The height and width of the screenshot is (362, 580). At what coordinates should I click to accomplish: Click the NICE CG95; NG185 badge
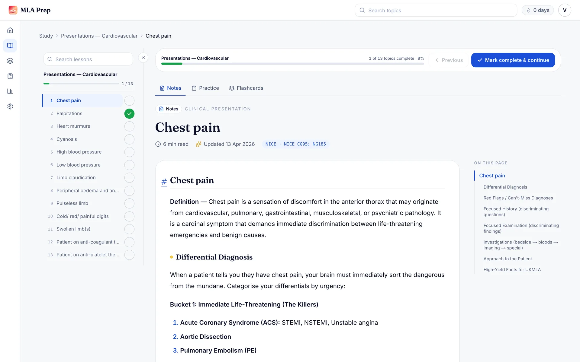[296, 144]
